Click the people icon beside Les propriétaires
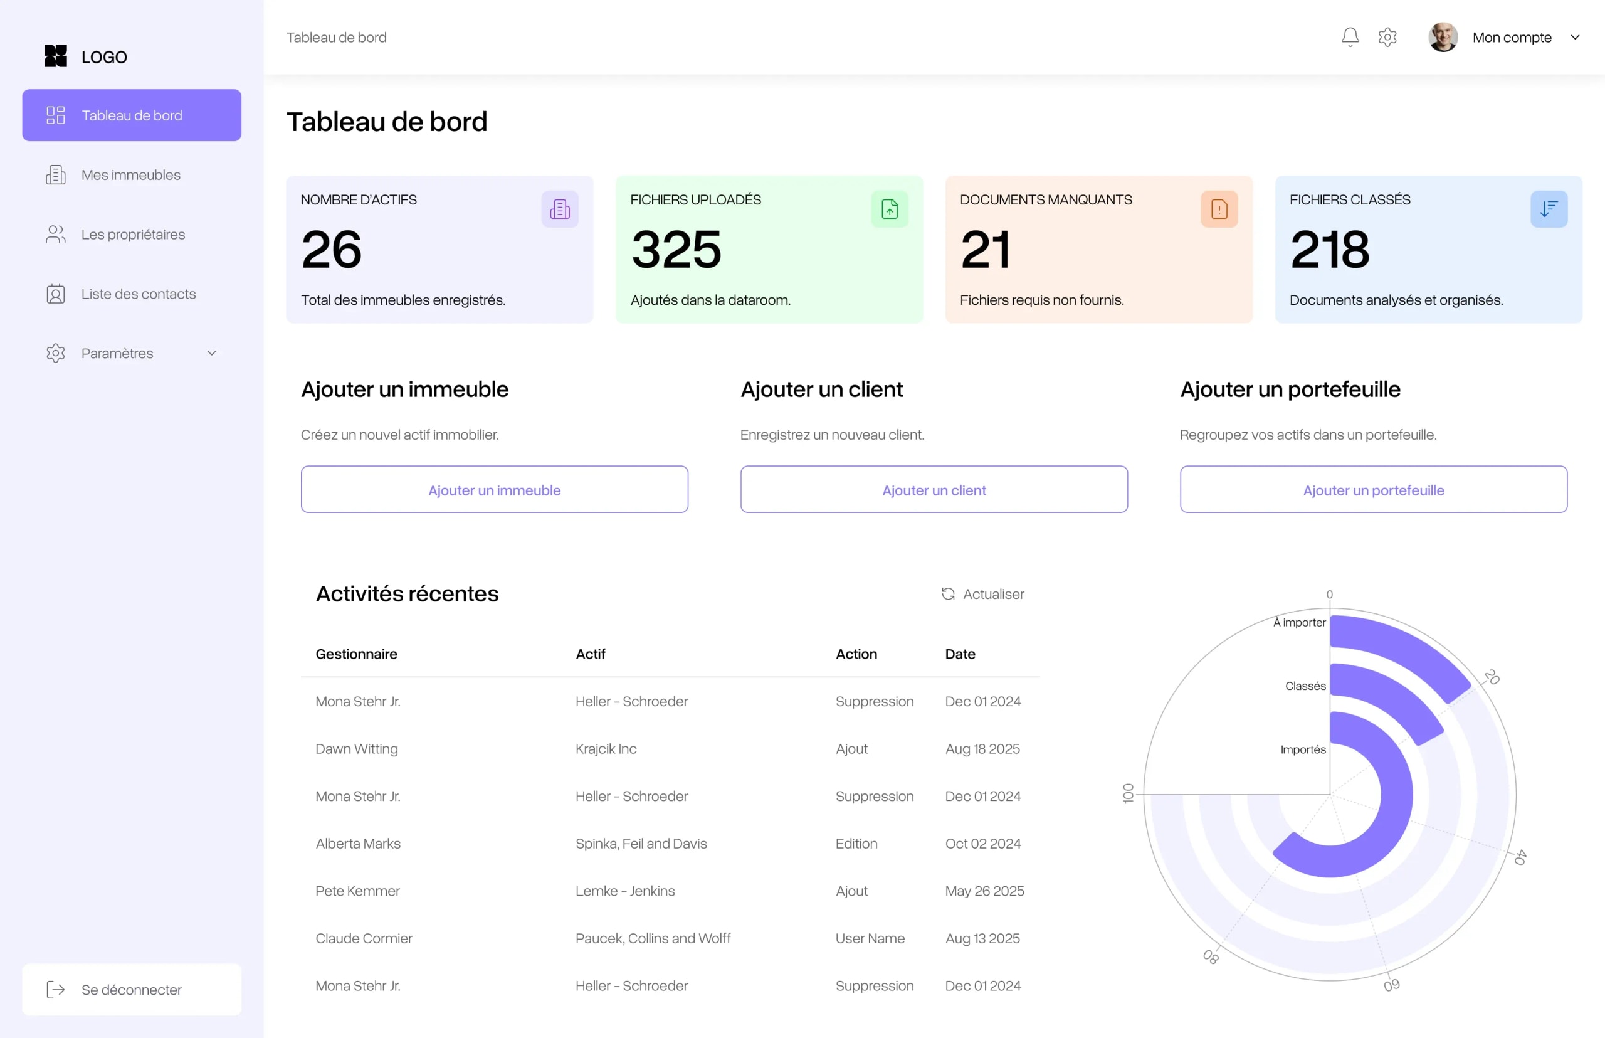This screenshot has width=1605, height=1038. 55,235
